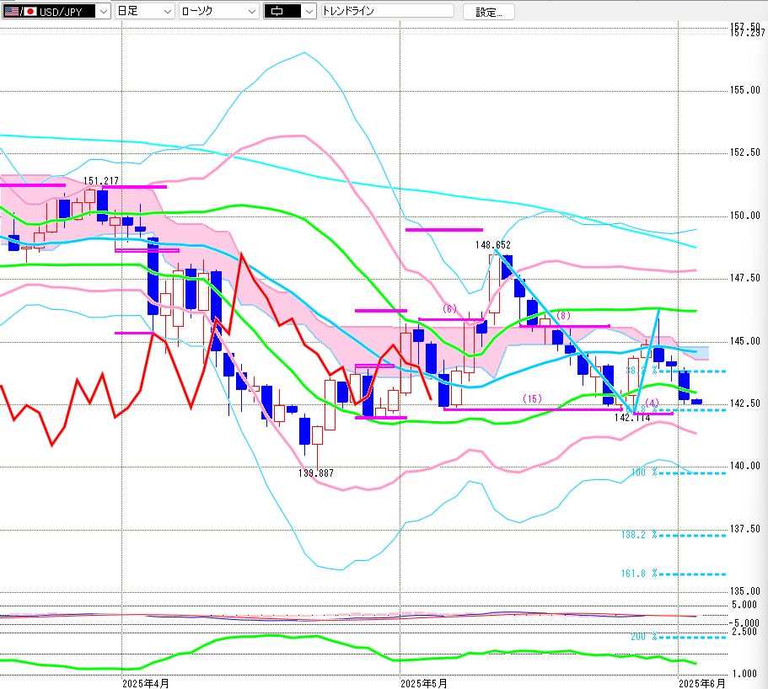Click the トレンドライン field
The height and width of the screenshot is (689, 768).
tap(388, 11)
